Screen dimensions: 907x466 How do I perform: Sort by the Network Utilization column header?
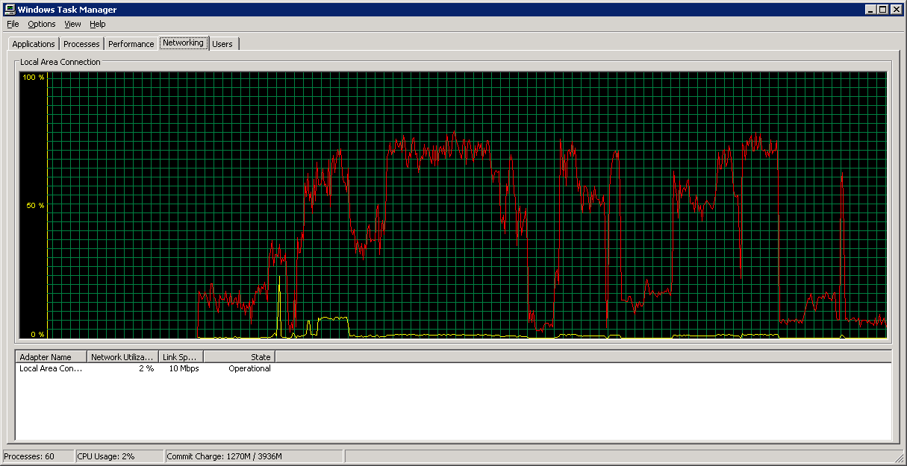(x=122, y=357)
